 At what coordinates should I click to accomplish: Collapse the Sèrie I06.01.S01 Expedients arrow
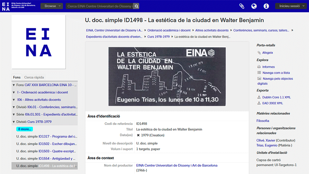coord(14,114)
